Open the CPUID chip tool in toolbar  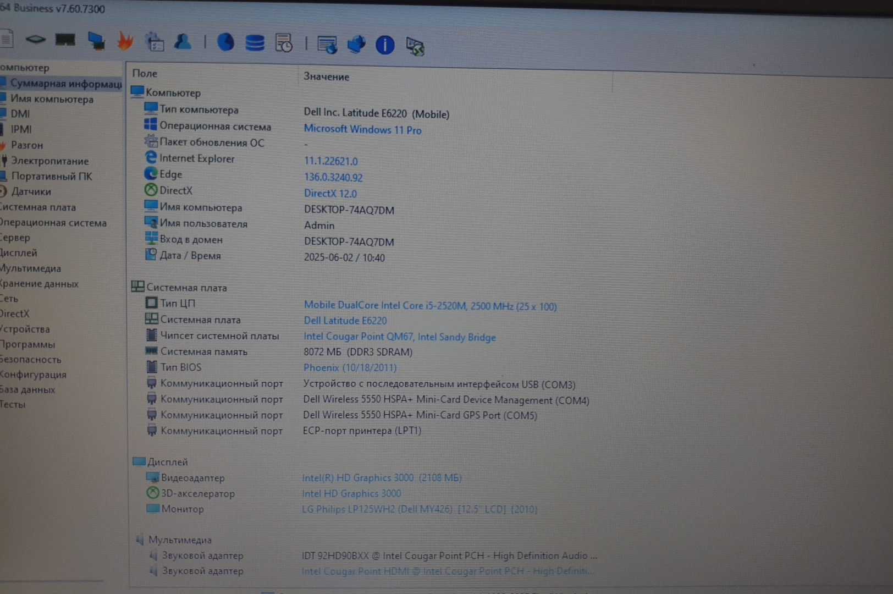pyautogui.click(x=36, y=39)
